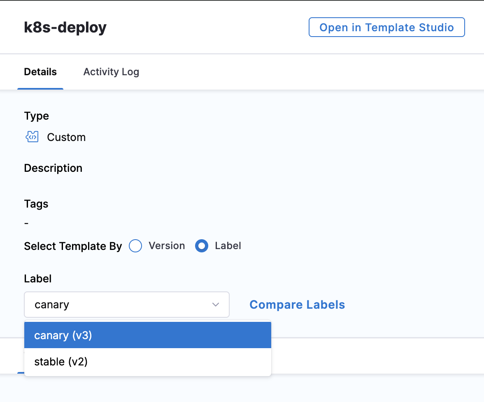Viewport: 484px width, 402px height.
Task: Select the Label radio button
Action: [x=202, y=246]
